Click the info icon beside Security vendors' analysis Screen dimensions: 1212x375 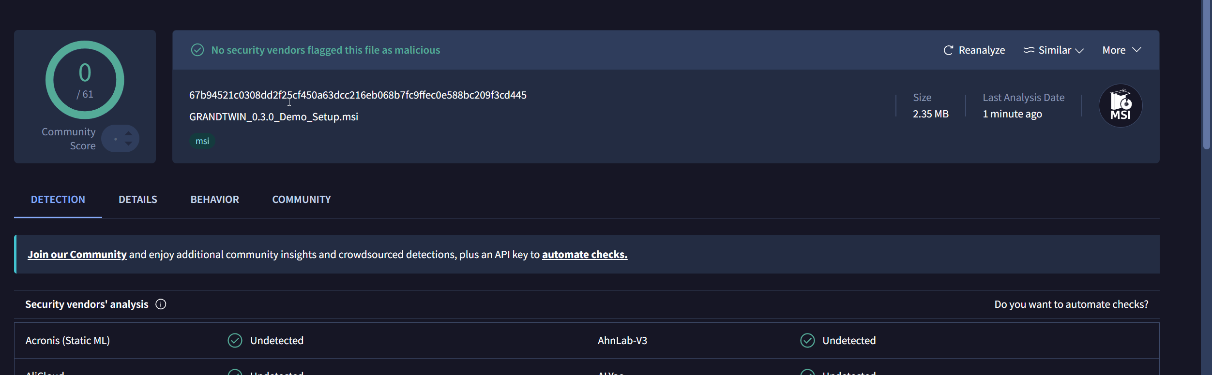coord(161,304)
